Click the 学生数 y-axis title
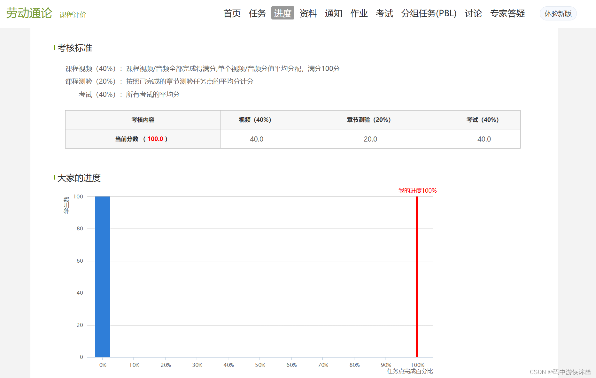The height and width of the screenshot is (378, 596). click(x=66, y=205)
